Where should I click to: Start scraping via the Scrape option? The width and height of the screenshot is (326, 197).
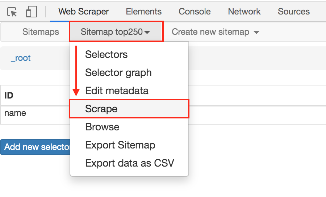pos(101,109)
